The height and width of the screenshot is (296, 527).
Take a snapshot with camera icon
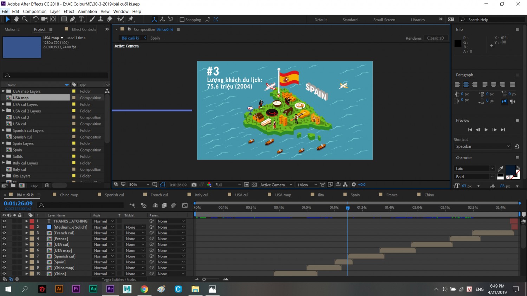pos(194,184)
